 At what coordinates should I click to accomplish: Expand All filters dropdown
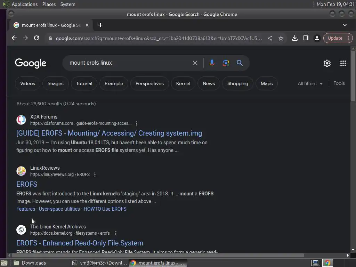tap(310, 83)
